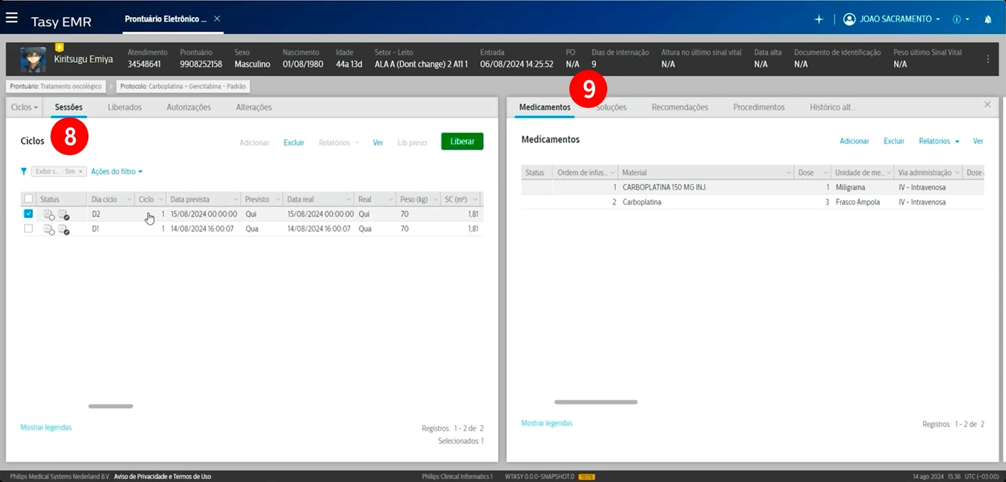
Task: Click first status icon in D1 row
Action: [x=49, y=229]
